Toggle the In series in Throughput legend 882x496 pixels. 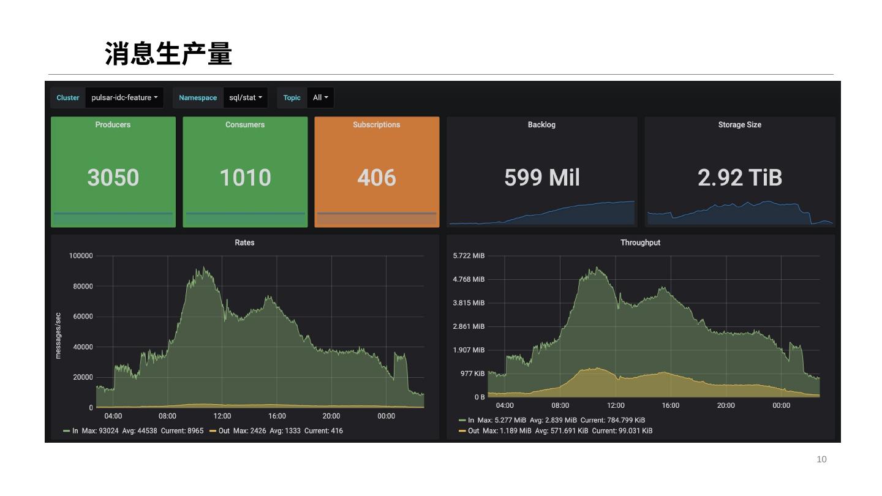coord(471,420)
